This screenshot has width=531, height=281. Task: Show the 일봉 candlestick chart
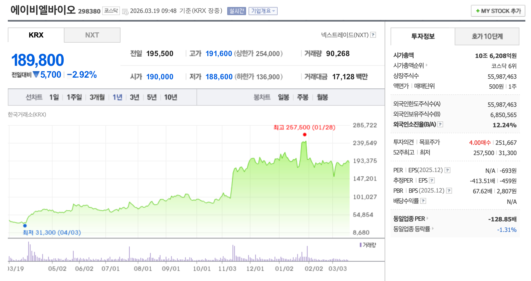(284, 97)
